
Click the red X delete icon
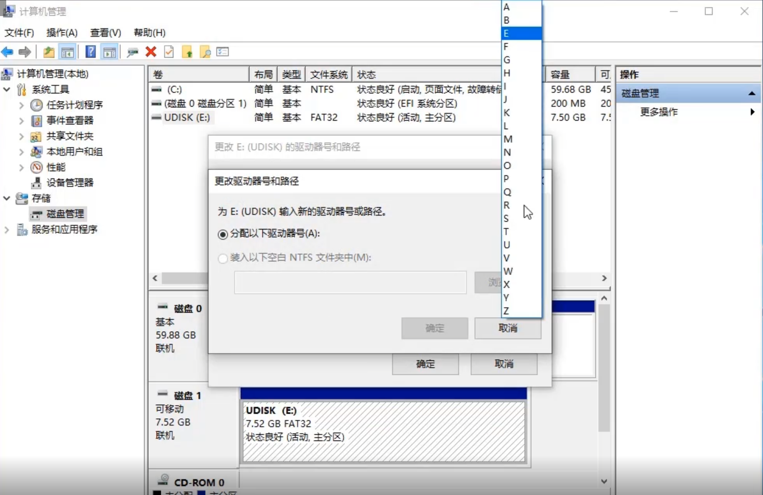[x=151, y=52]
